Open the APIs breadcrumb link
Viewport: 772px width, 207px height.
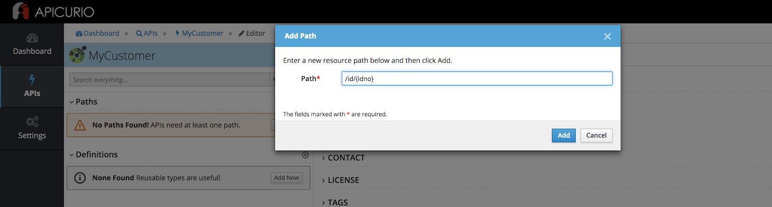pyautogui.click(x=147, y=33)
